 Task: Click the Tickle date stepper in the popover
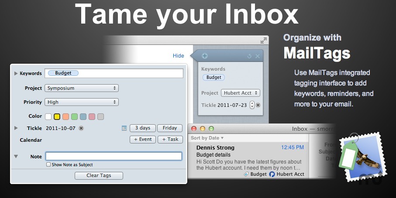tap(252, 105)
